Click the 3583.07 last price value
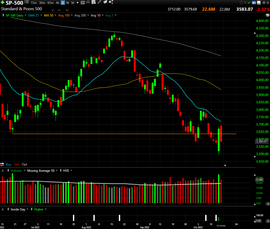The height and width of the screenshot is (229, 270). pos(245,9)
